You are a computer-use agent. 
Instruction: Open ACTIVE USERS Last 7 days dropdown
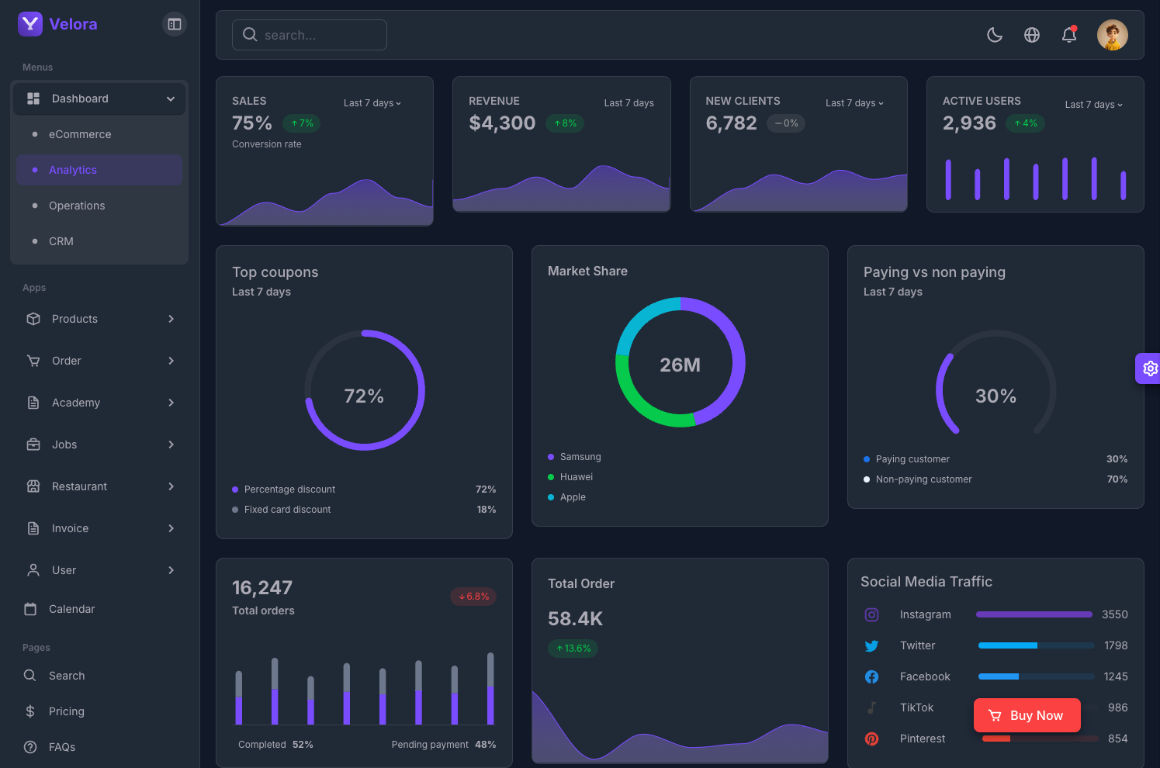click(1093, 105)
